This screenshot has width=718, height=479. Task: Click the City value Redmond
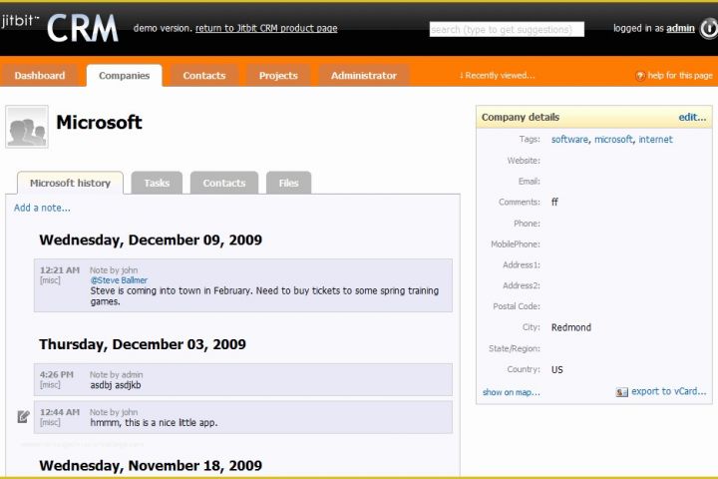[x=571, y=327]
